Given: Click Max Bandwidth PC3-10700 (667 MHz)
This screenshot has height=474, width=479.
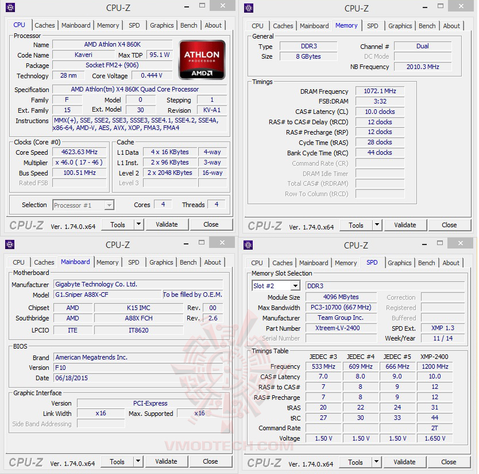Looking at the screenshot, I should pos(341,307).
